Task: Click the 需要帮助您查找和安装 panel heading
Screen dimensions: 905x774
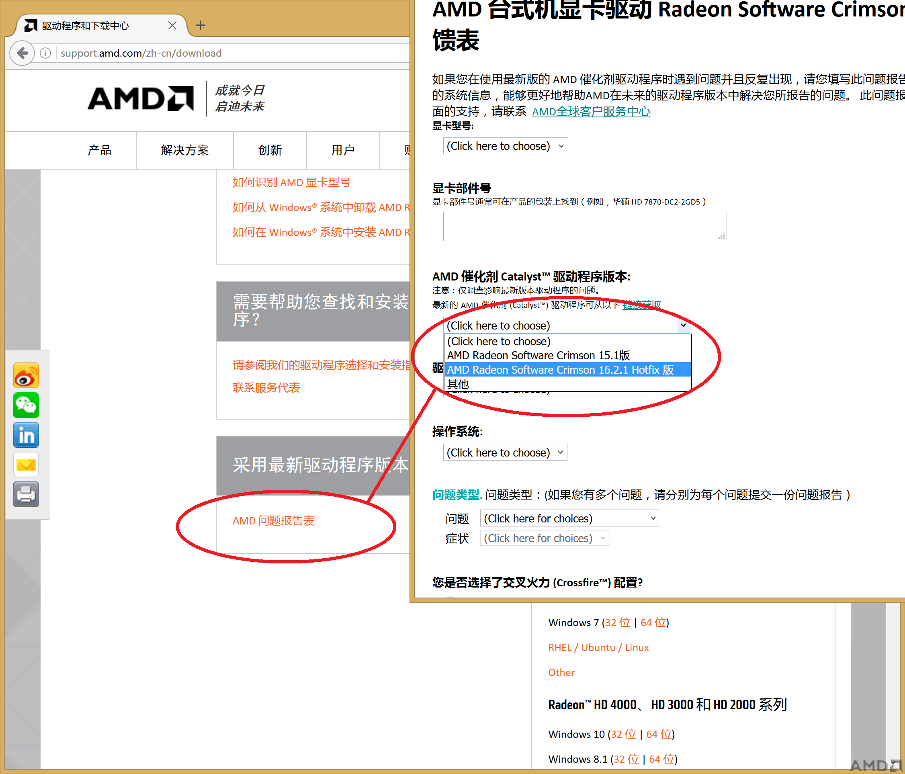Action: [x=320, y=311]
